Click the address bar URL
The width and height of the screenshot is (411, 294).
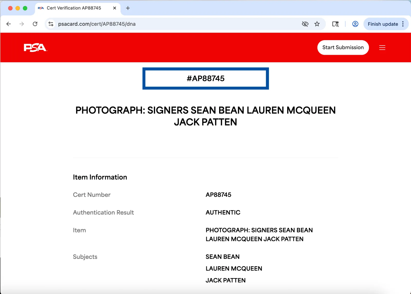click(97, 24)
